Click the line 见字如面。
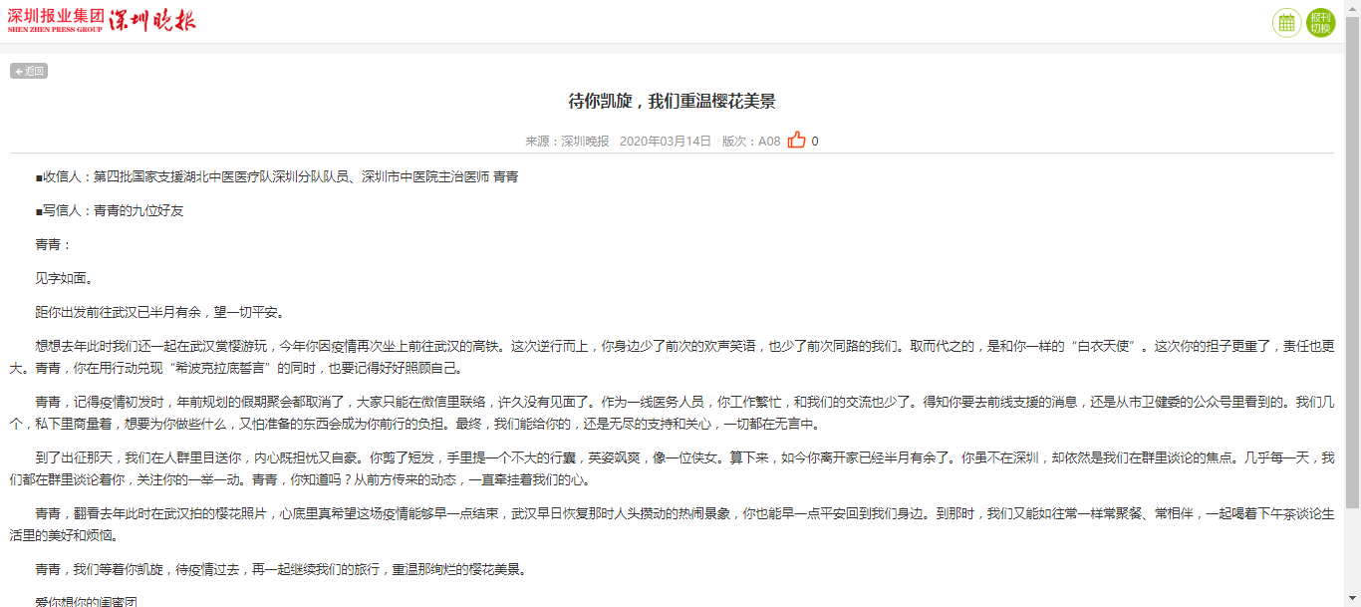The height and width of the screenshot is (607, 1361). pyautogui.click(x=65, y=278)
